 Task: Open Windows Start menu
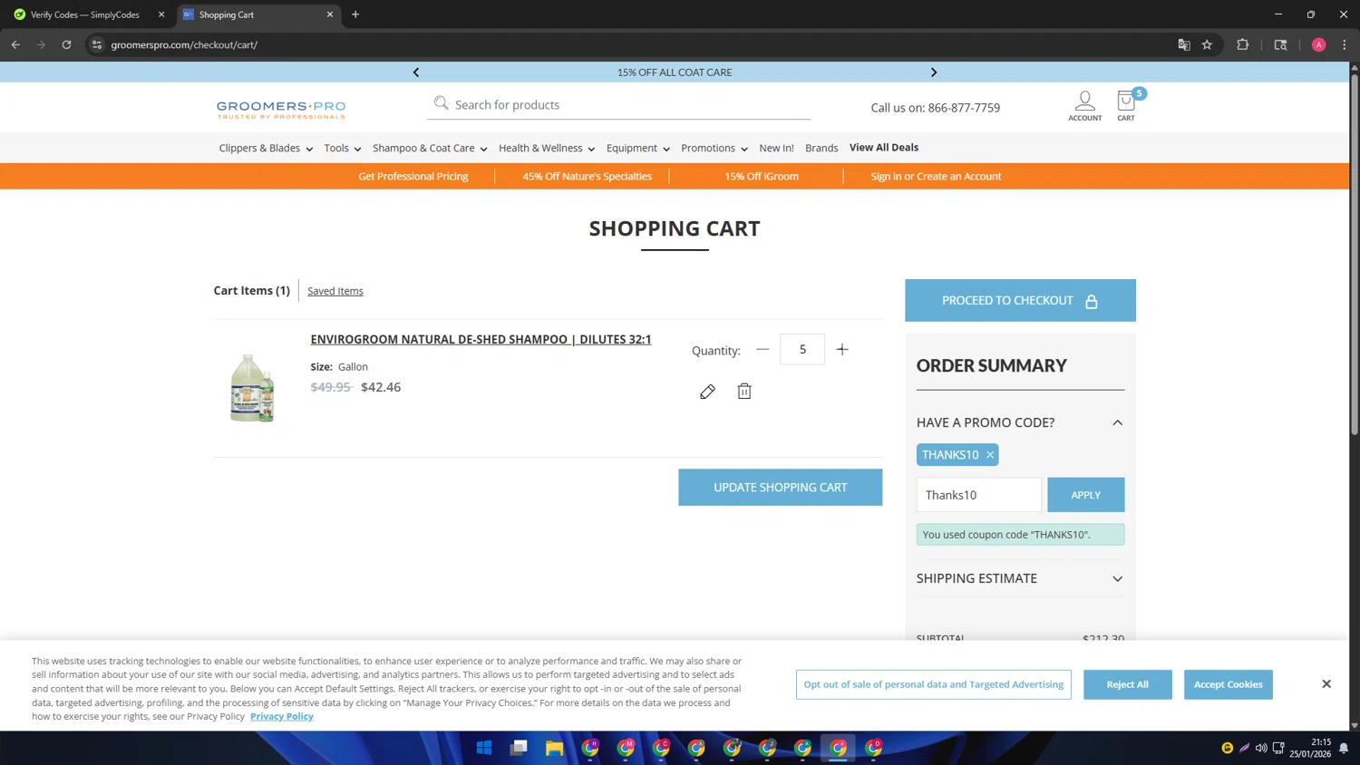point(484,748)
